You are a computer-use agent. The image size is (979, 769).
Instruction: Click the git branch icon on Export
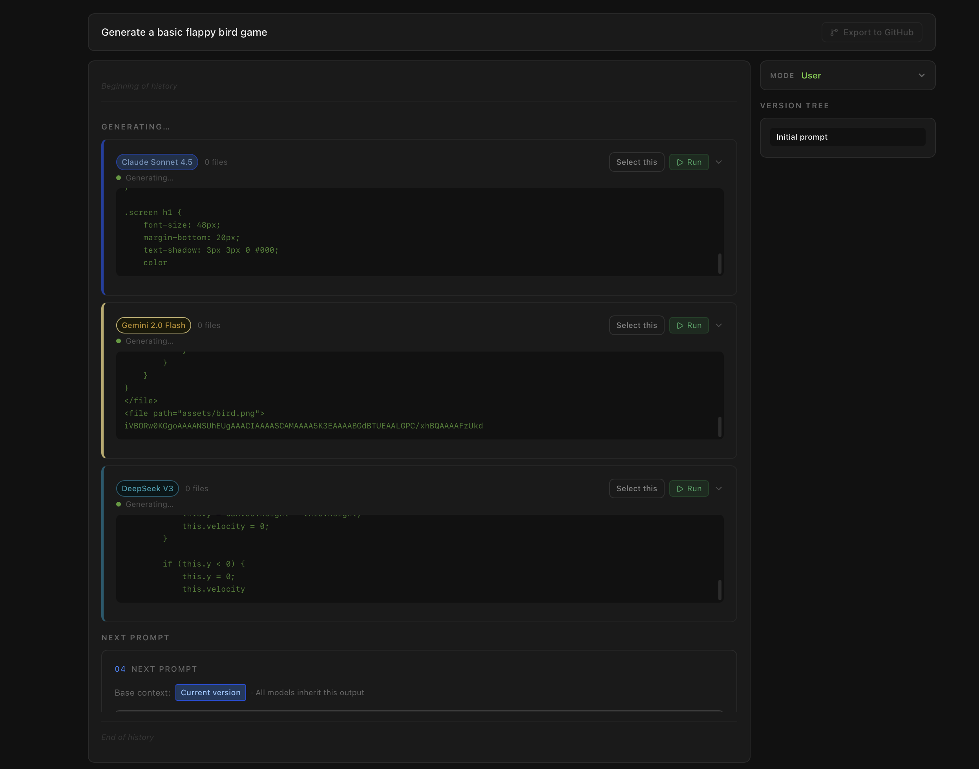tap(834, 33)
